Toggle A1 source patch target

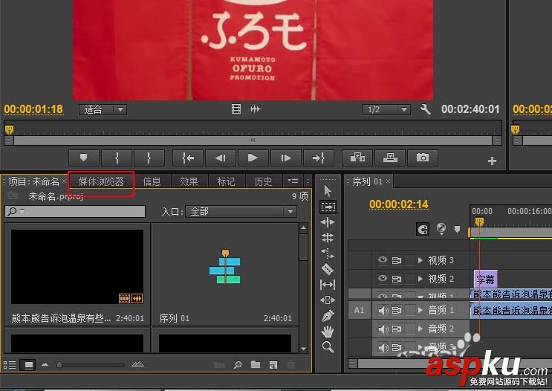coord(360,310)
